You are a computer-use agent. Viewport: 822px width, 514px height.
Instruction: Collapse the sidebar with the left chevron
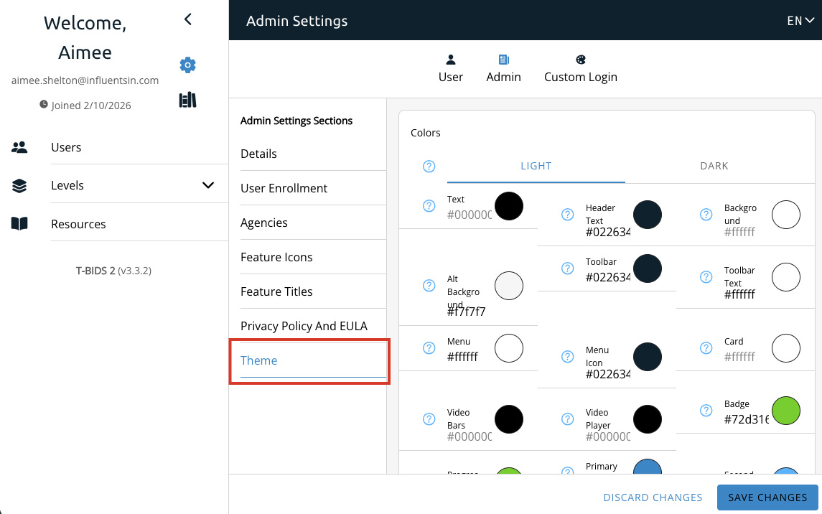pyautogui.click(x=188, y=19)
